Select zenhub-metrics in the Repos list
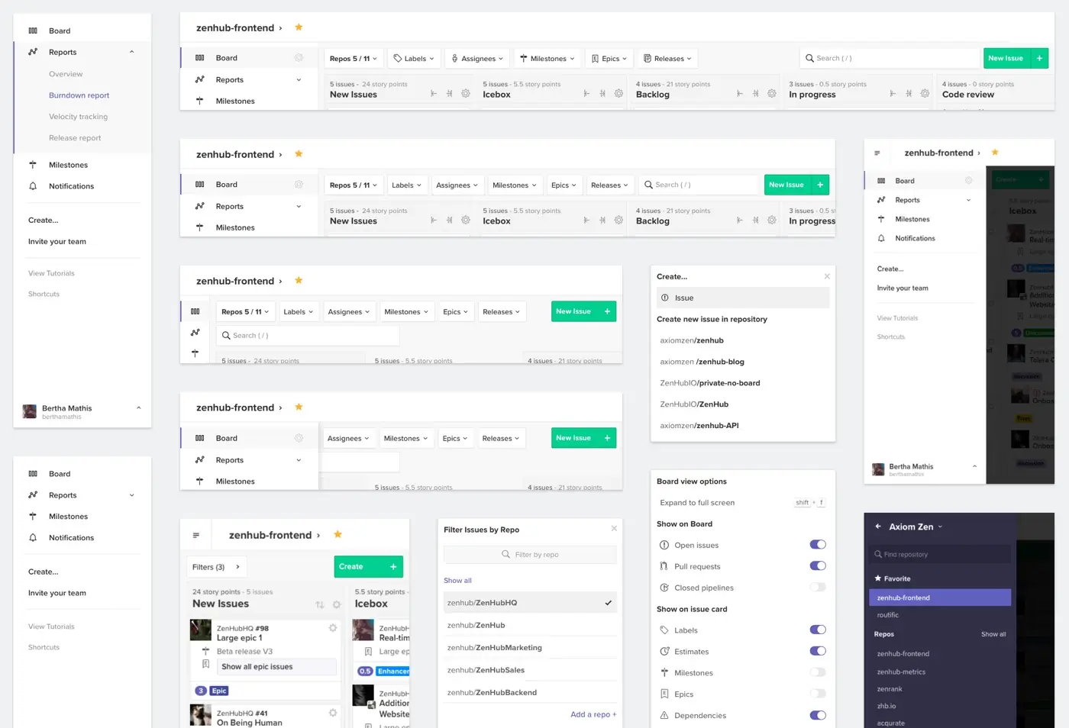This screenshot has width=1069, height=728. 901,672
